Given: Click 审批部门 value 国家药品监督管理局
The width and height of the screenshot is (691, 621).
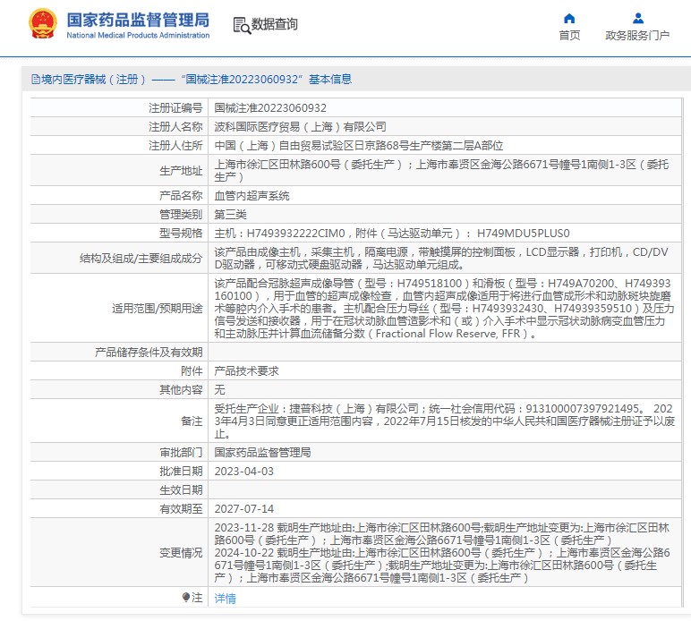Looking at the screenshot, I should point(262,453).
